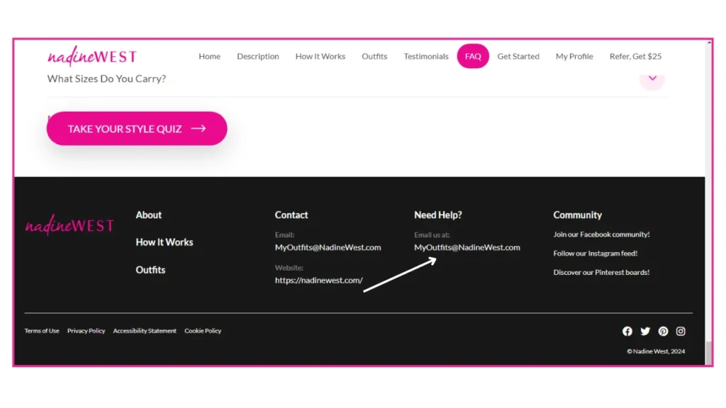
Task: Click Need Help email MyOutfits@NadineWest.com
Action: point(467,247)
